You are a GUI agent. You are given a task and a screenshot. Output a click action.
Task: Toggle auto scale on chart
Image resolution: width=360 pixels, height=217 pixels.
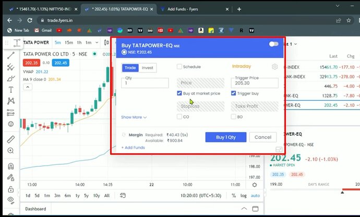coord(255,196)
